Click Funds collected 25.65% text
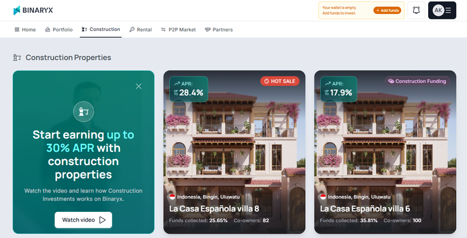Viewport: 467px width, 238px height. [x=198, y=220]
